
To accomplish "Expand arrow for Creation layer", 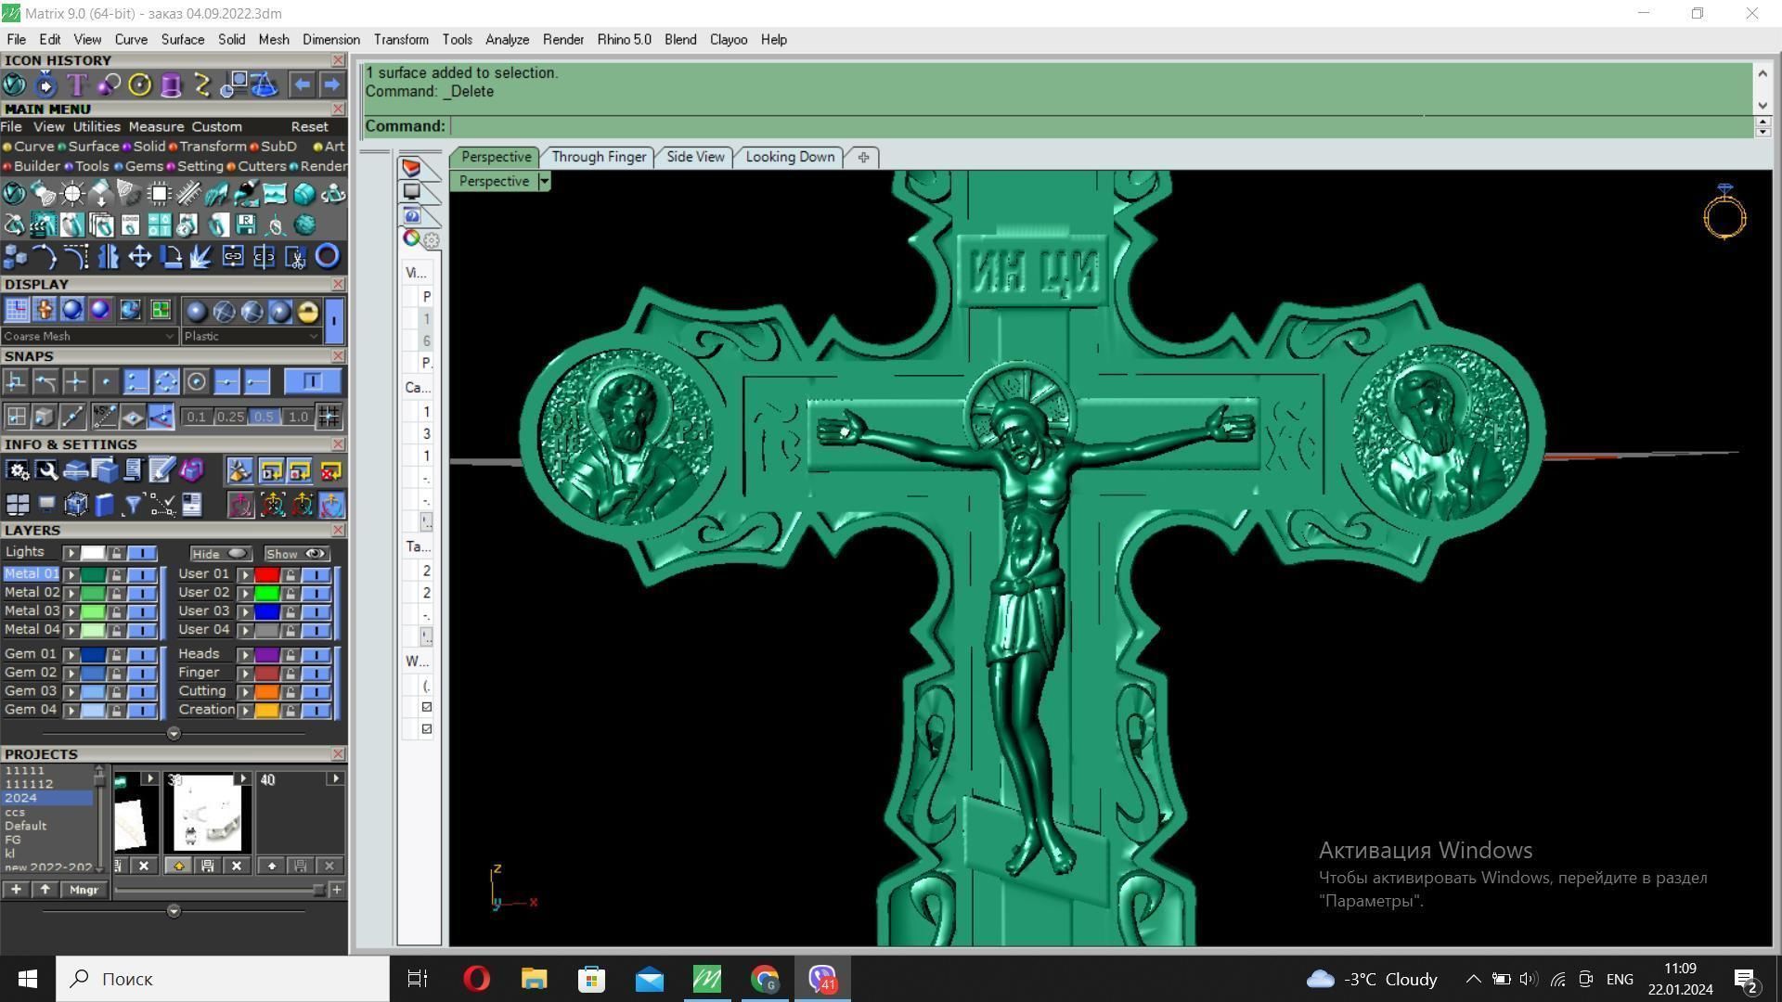I will coord(245,711).
